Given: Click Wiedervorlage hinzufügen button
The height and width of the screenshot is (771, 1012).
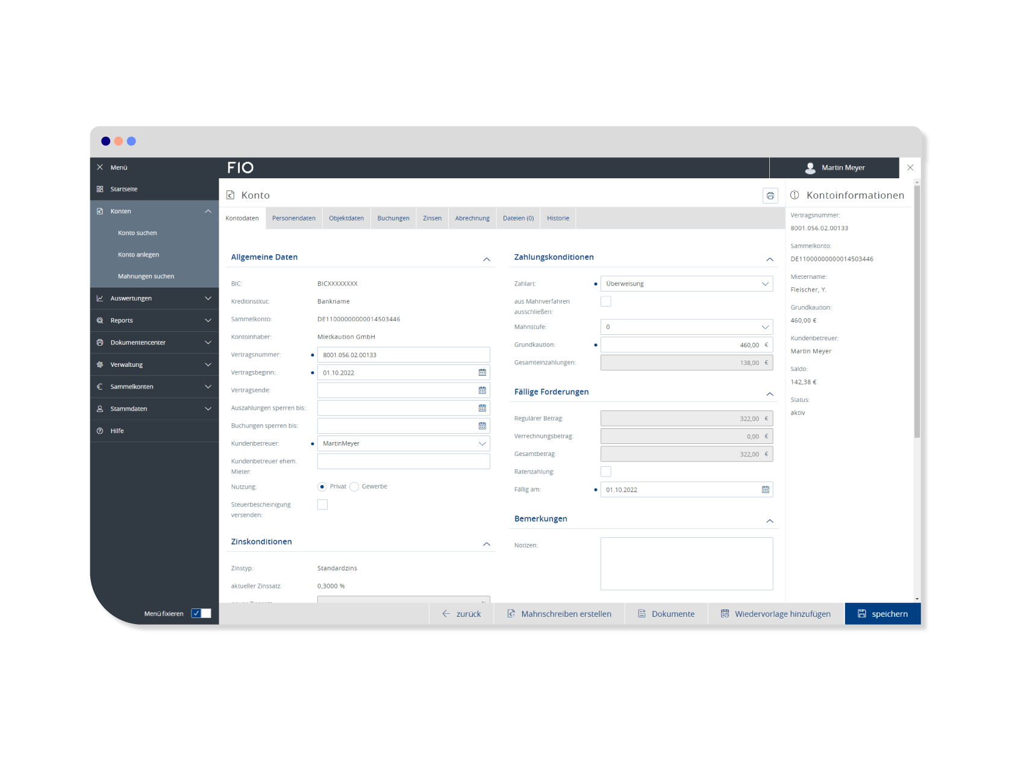Looking at the screenshot, I should (x=776, y=614).
